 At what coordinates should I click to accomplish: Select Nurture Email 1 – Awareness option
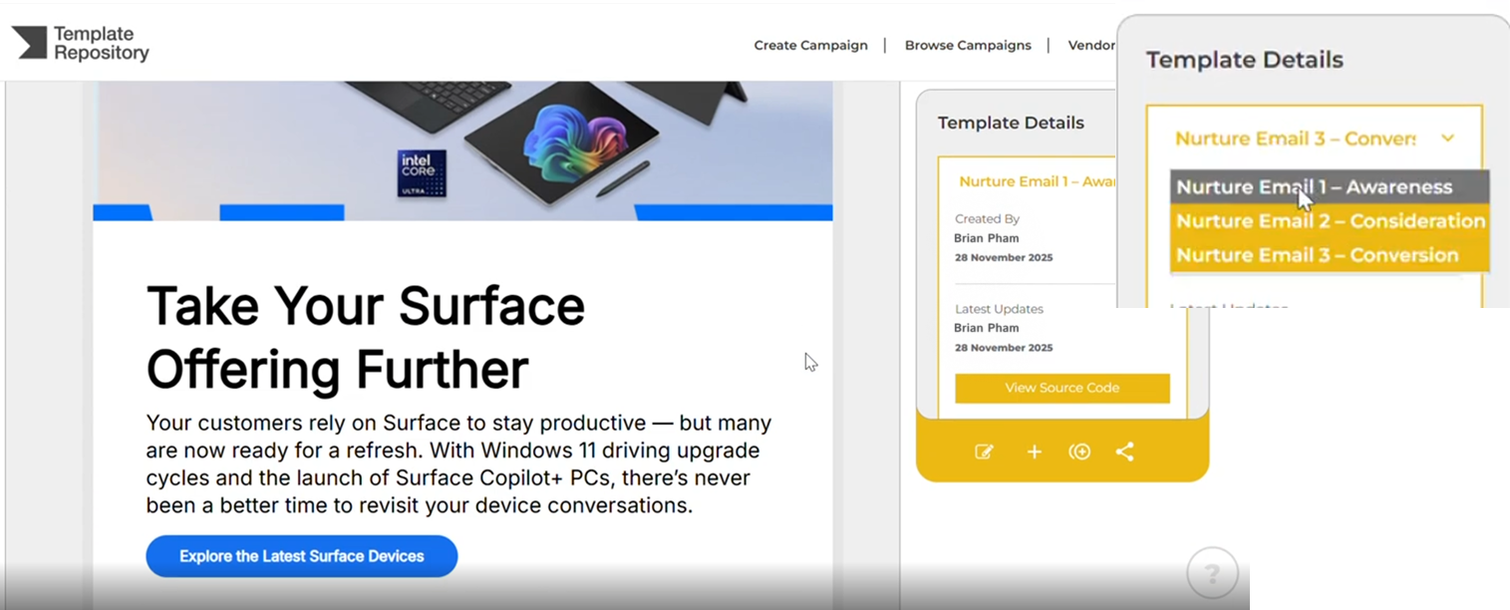click(1330, 186)
